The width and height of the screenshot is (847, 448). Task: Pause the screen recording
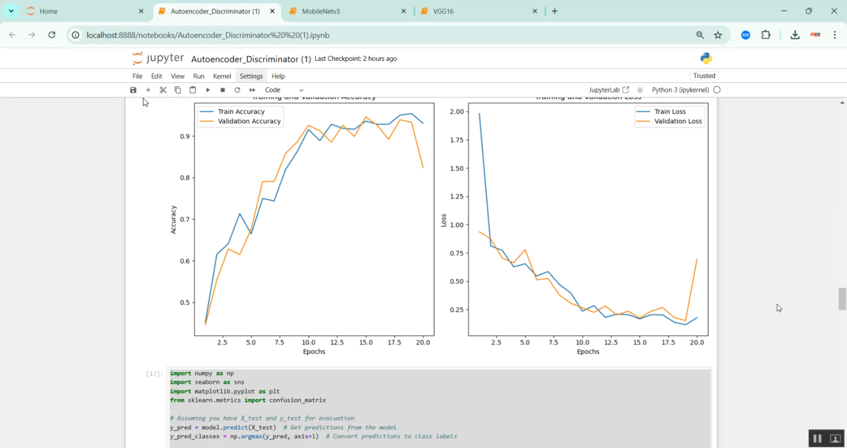point(817,438)
